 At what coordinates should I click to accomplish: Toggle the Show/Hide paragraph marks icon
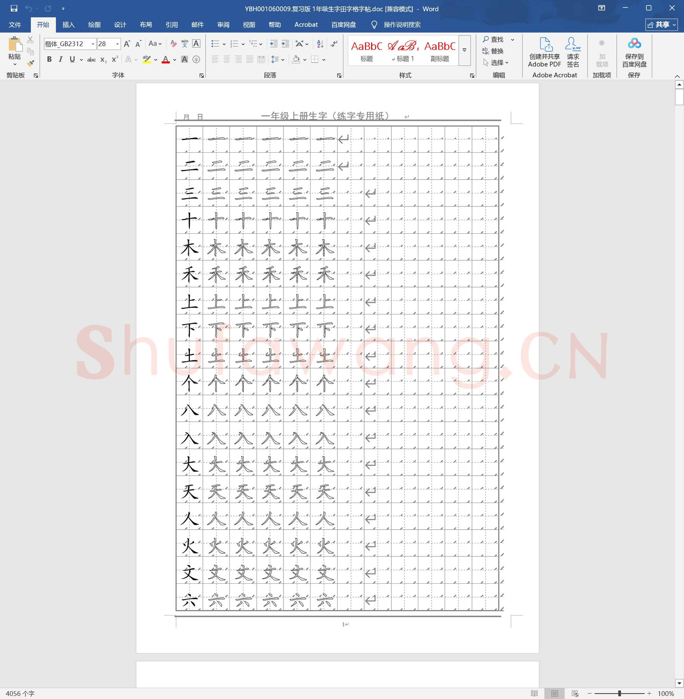(334, 44)
